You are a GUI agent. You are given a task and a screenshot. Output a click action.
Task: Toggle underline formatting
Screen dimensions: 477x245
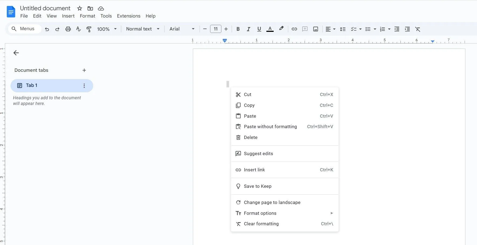tap(259, 29)
